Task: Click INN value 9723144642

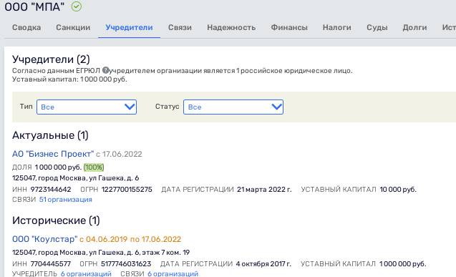Action: pyautogui.click(x=51, y=189)
